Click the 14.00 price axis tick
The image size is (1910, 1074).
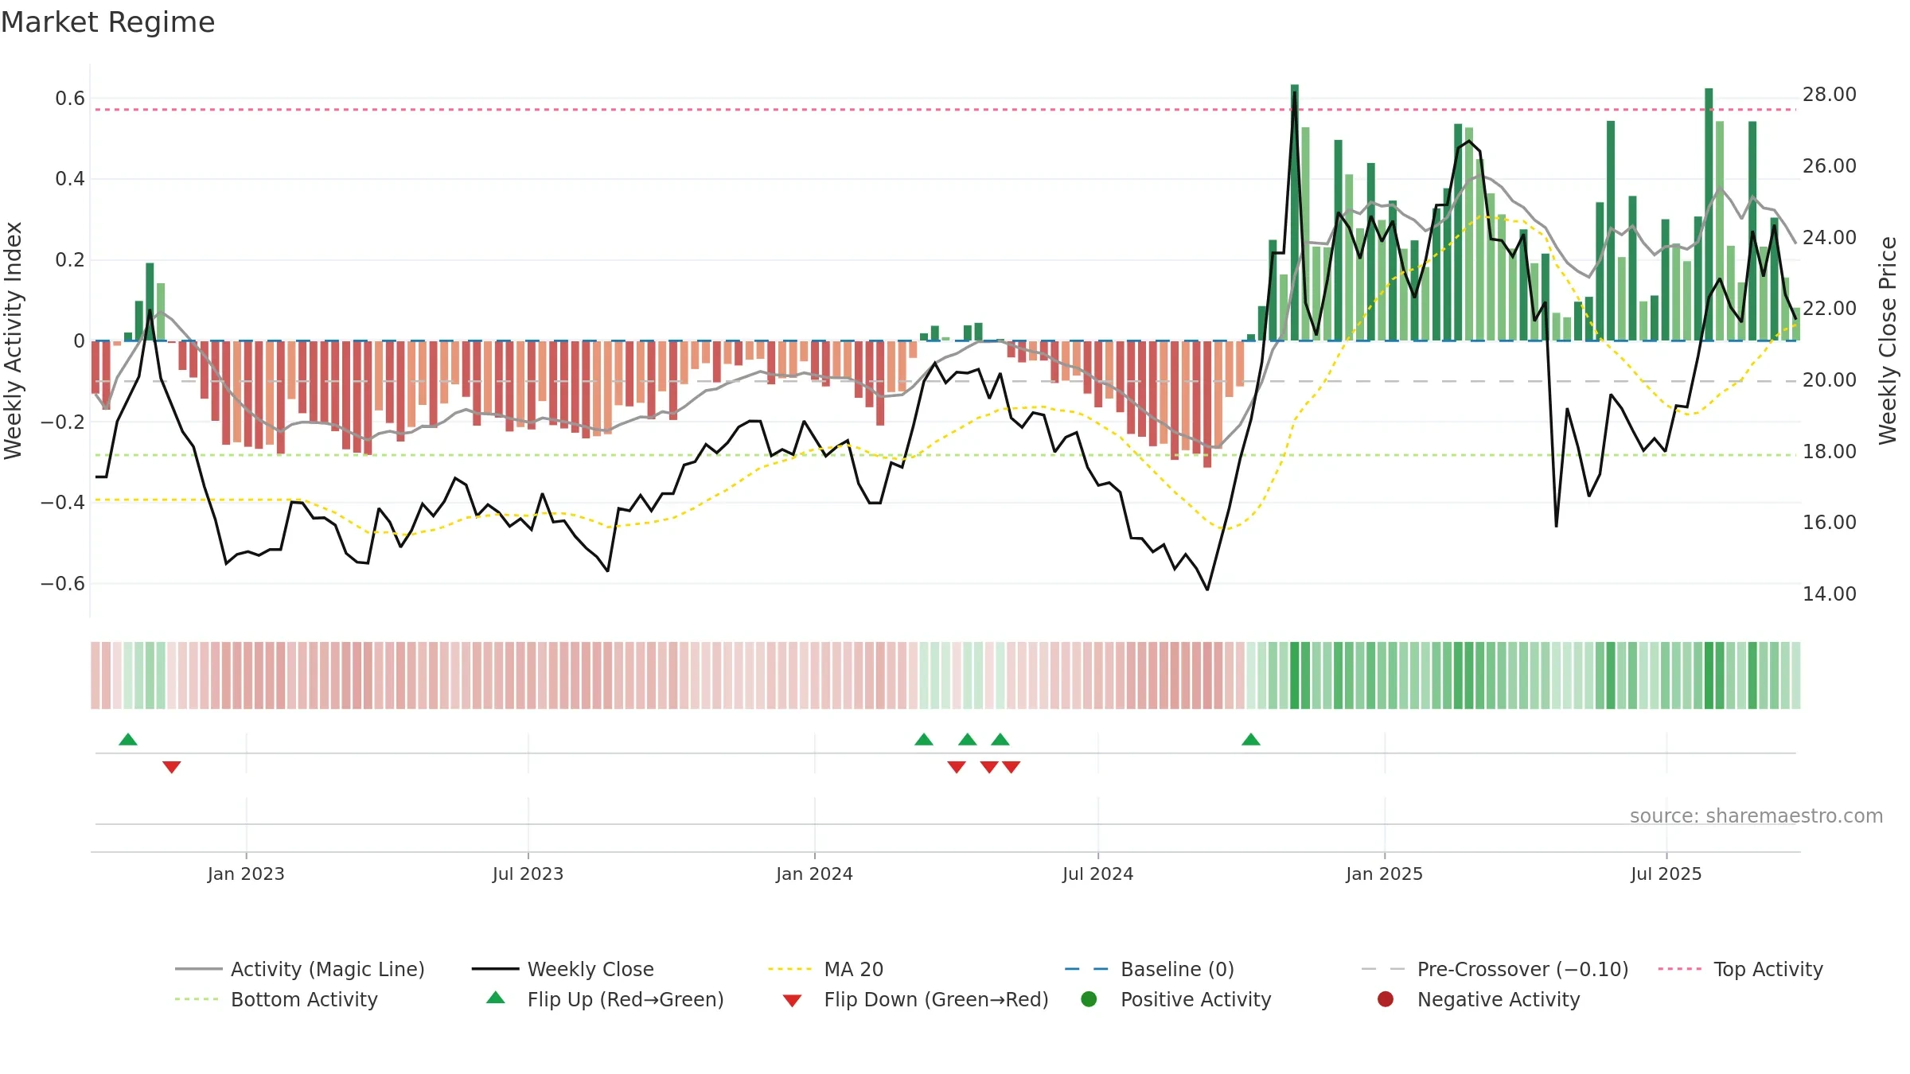(x=1829, y=594)
